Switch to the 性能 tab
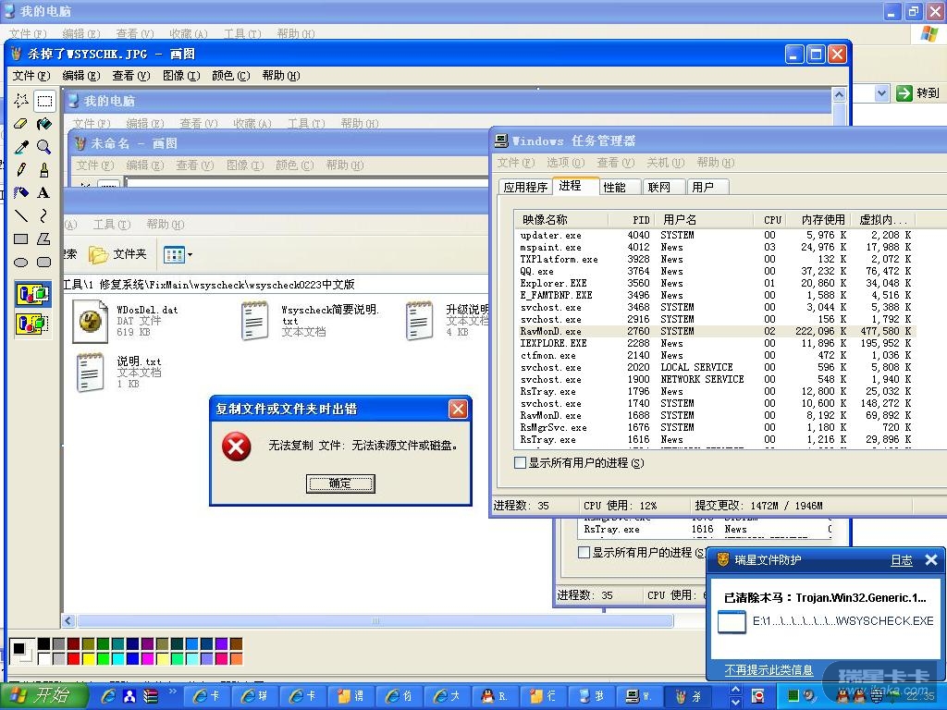This screenshot has width=947, height=710. tap(614, 187)
